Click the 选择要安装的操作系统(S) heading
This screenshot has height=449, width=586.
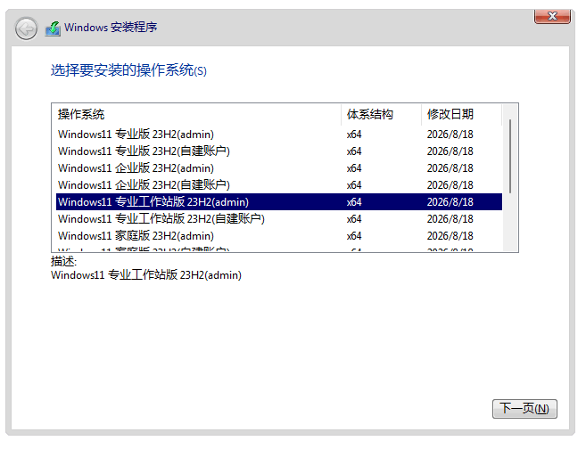click(x=128, y=70)
